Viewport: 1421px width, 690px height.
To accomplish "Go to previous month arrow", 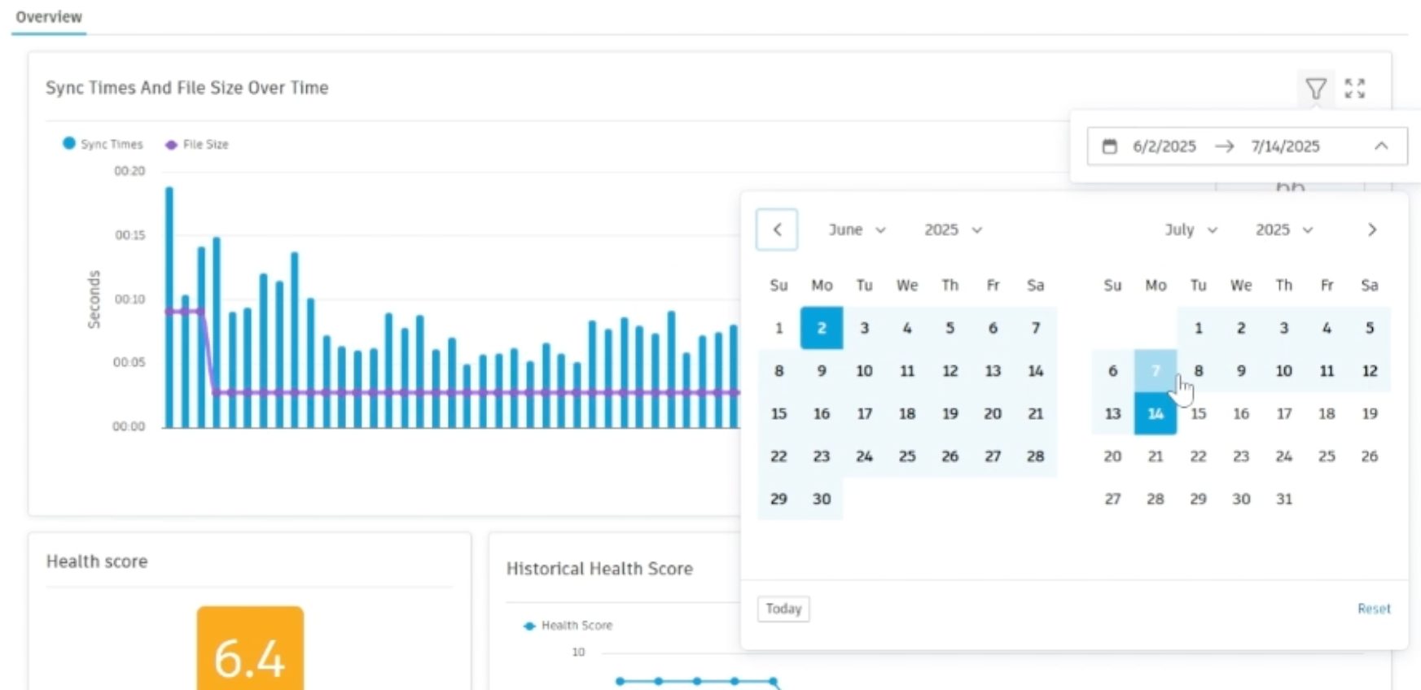I will coord(777,229).
